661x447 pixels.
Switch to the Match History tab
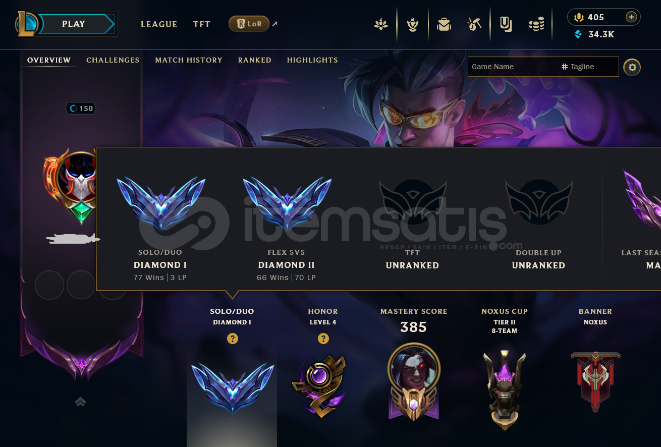coord(189,60)
